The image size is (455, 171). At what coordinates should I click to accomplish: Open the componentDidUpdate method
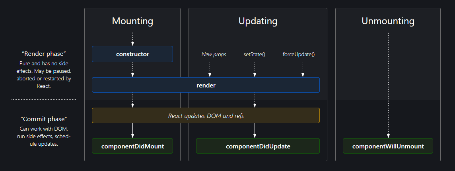point(258,146)
